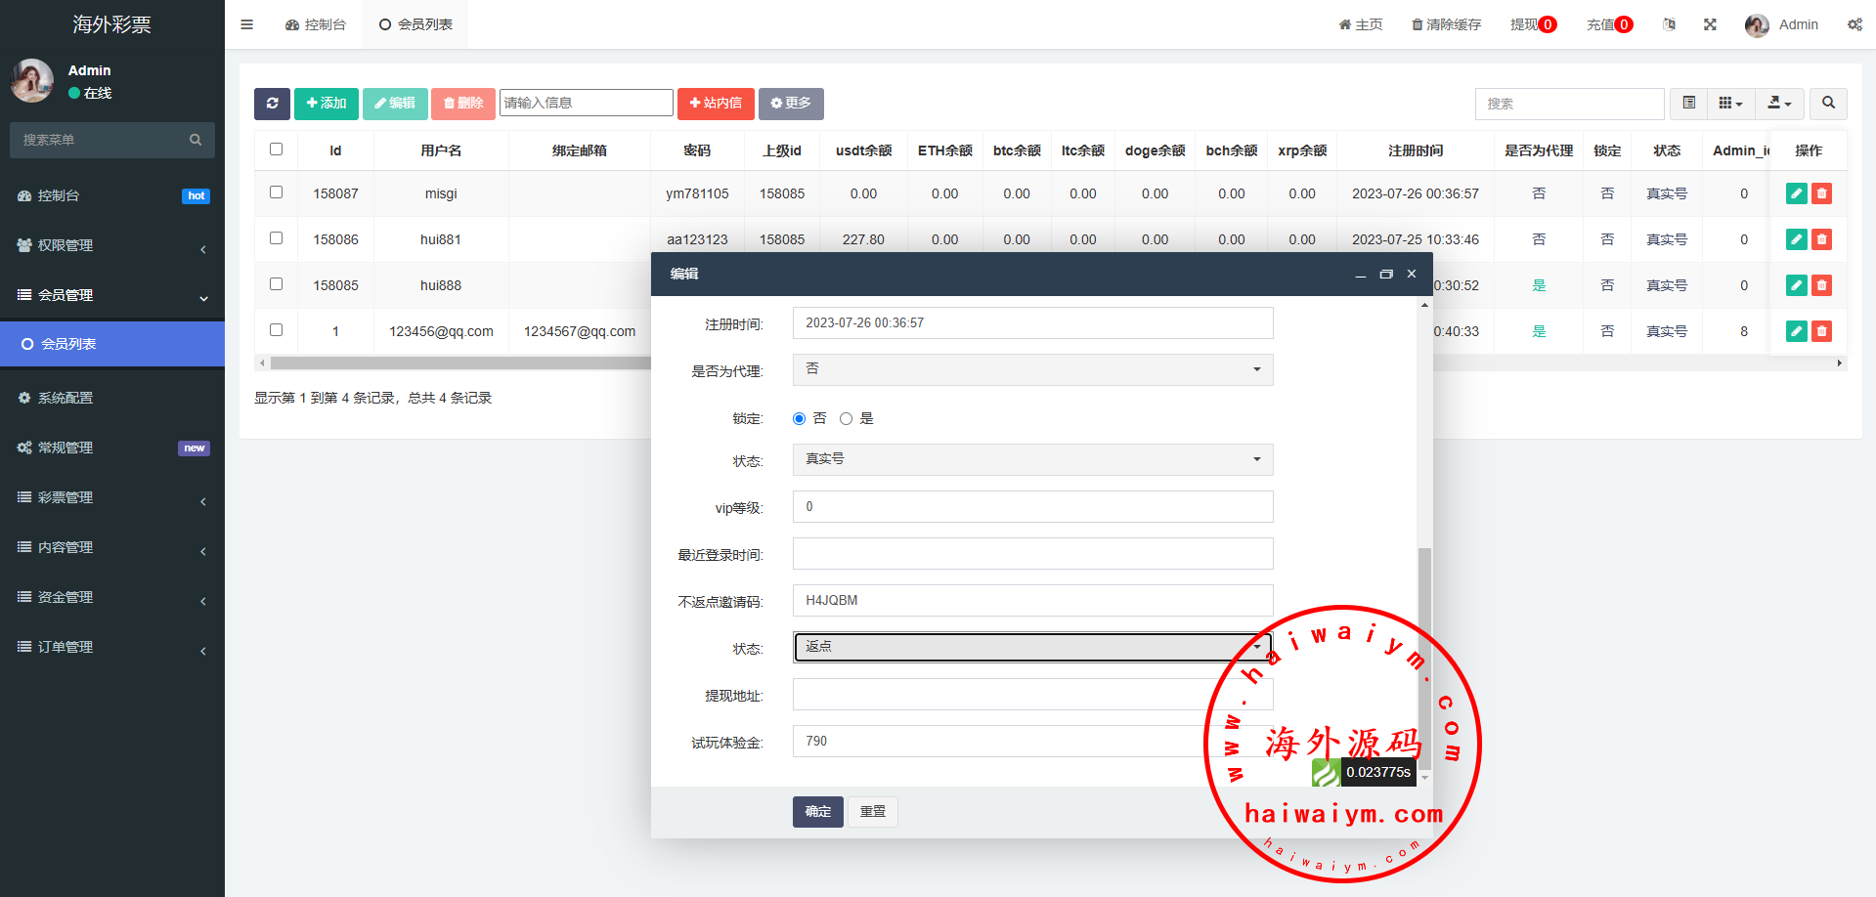Screen dimensions: 1876x897
Task: Click the toggle table view icon
Action: [1688, 104]
